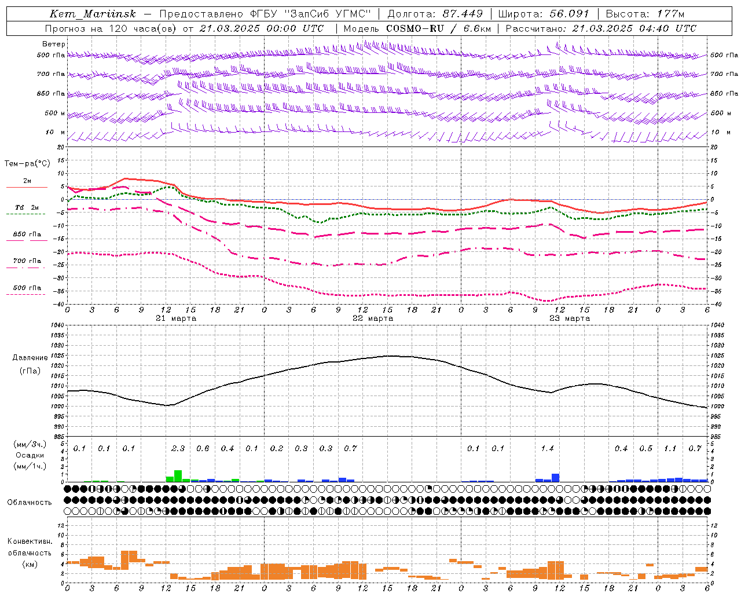The width and height of the screenshot is (741, 593).
Task: Click the tallest green precipitation bar
Action: click(178, 476)
